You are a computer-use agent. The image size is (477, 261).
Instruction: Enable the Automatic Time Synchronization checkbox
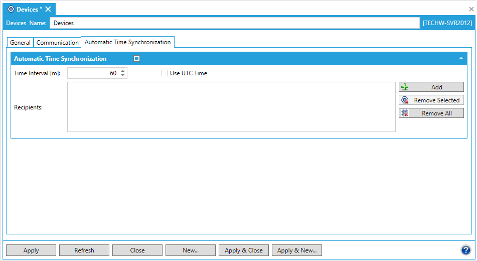(136, 59)
